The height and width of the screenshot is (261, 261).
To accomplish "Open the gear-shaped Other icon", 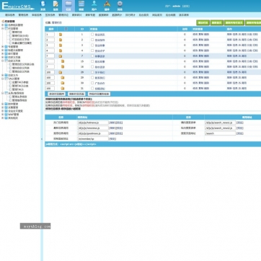I will pos(120,6).
